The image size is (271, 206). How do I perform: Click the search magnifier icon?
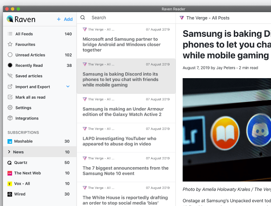83,18
